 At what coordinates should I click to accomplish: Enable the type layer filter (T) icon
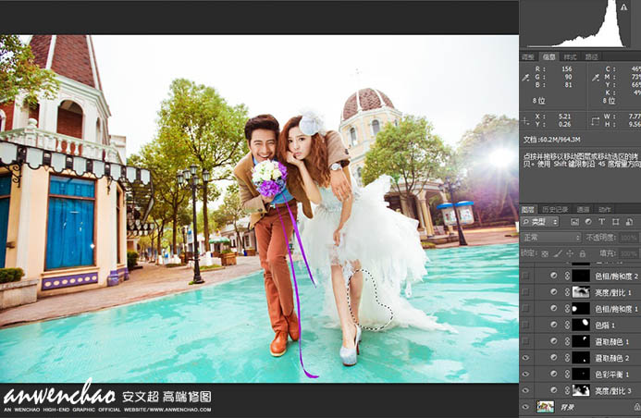[x=601, y=223]
